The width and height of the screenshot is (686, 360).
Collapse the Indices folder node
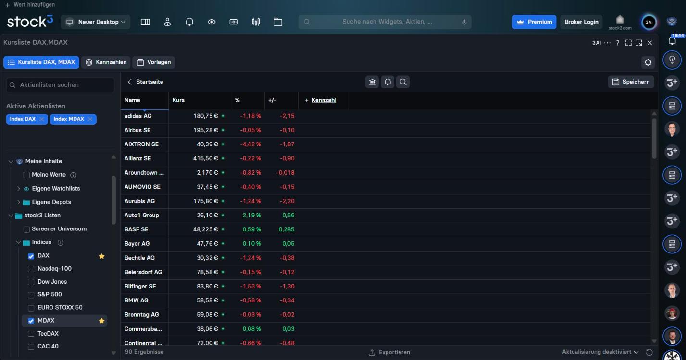tap(19, 243)
